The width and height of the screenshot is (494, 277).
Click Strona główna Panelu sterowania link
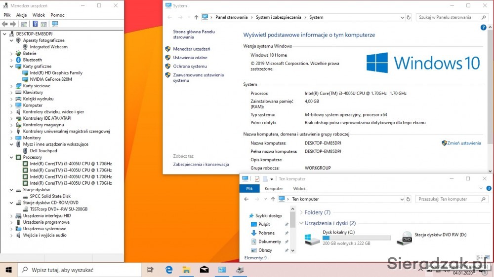[194, 35]
